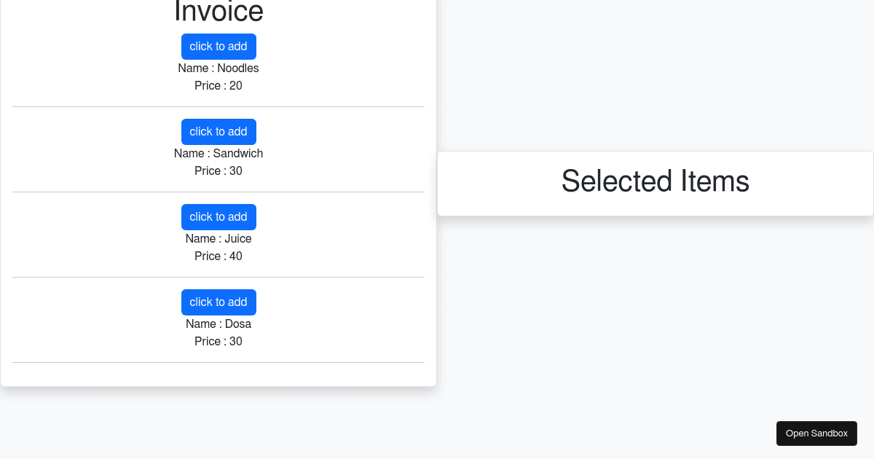Select the Juice item name text

pyautogui.click(x=219, y=238)
